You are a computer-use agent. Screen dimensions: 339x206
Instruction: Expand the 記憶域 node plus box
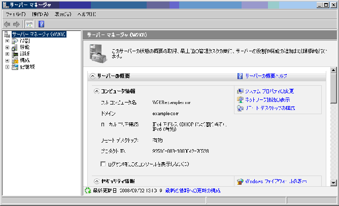(7, 67)
